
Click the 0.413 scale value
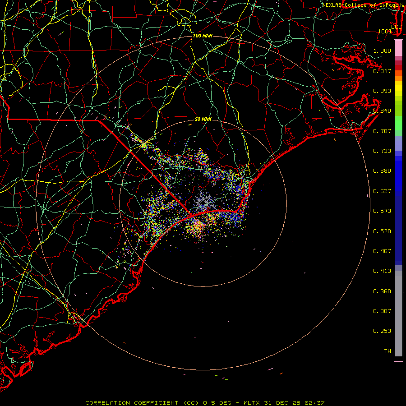tap(382, 271)
